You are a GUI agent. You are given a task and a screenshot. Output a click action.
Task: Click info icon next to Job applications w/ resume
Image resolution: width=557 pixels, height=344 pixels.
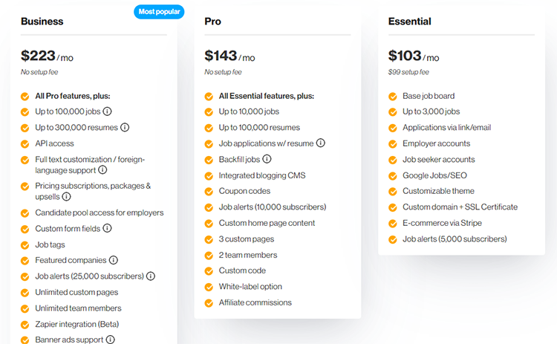point(320,143)
